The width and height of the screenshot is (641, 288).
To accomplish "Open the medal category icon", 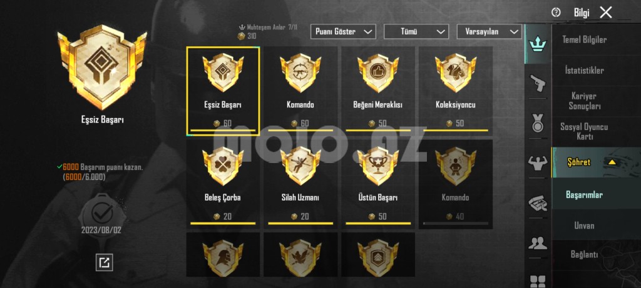I will (538, 123).
